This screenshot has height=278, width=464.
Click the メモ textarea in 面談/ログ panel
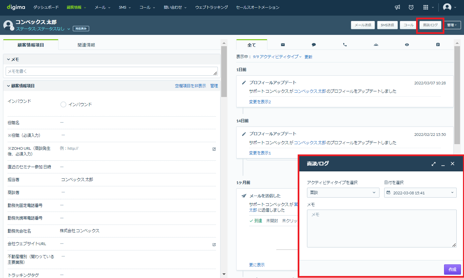tap(382, 229)
